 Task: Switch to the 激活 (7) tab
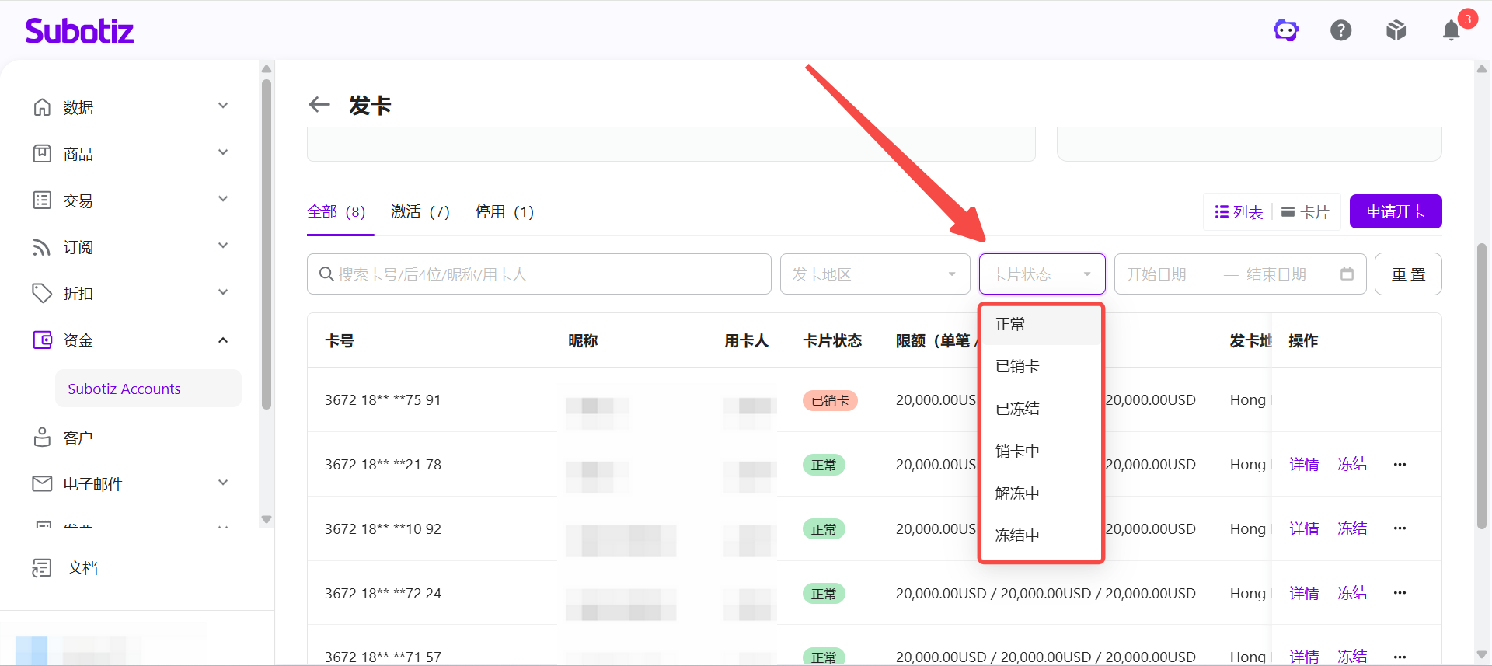pyautogui.click(x=420, y=211)
